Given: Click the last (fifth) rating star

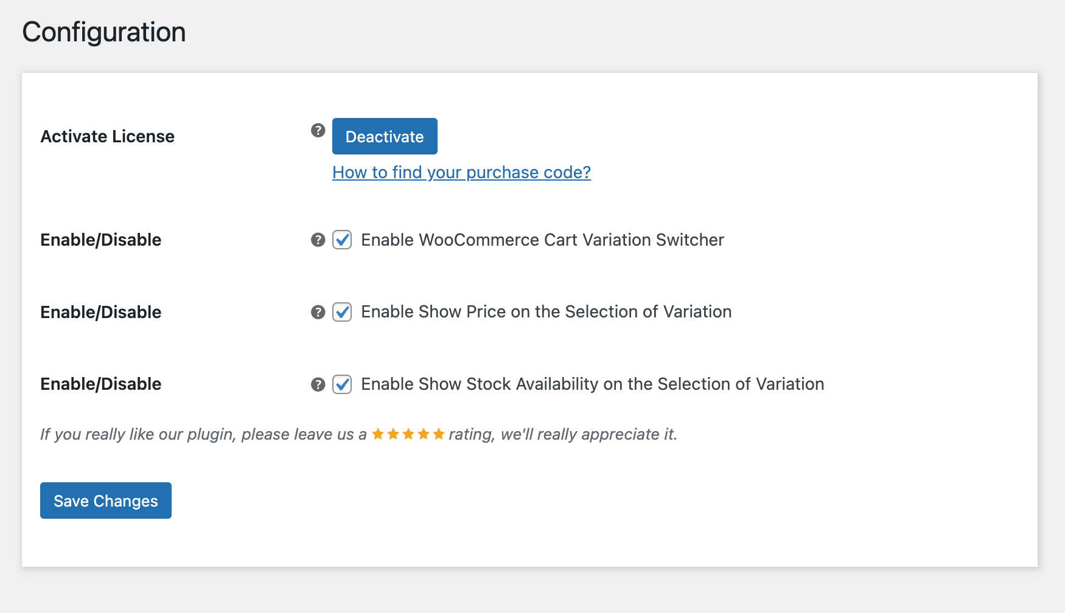Looking at the screenshot, I should point(438,434).
